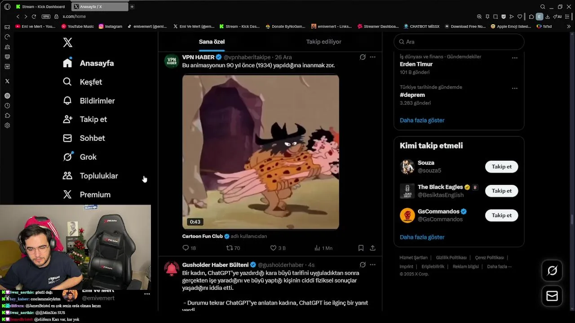Screen dimensions: 575x323
Task: Open more options on VPN HABER post
Action: (372, 57)
